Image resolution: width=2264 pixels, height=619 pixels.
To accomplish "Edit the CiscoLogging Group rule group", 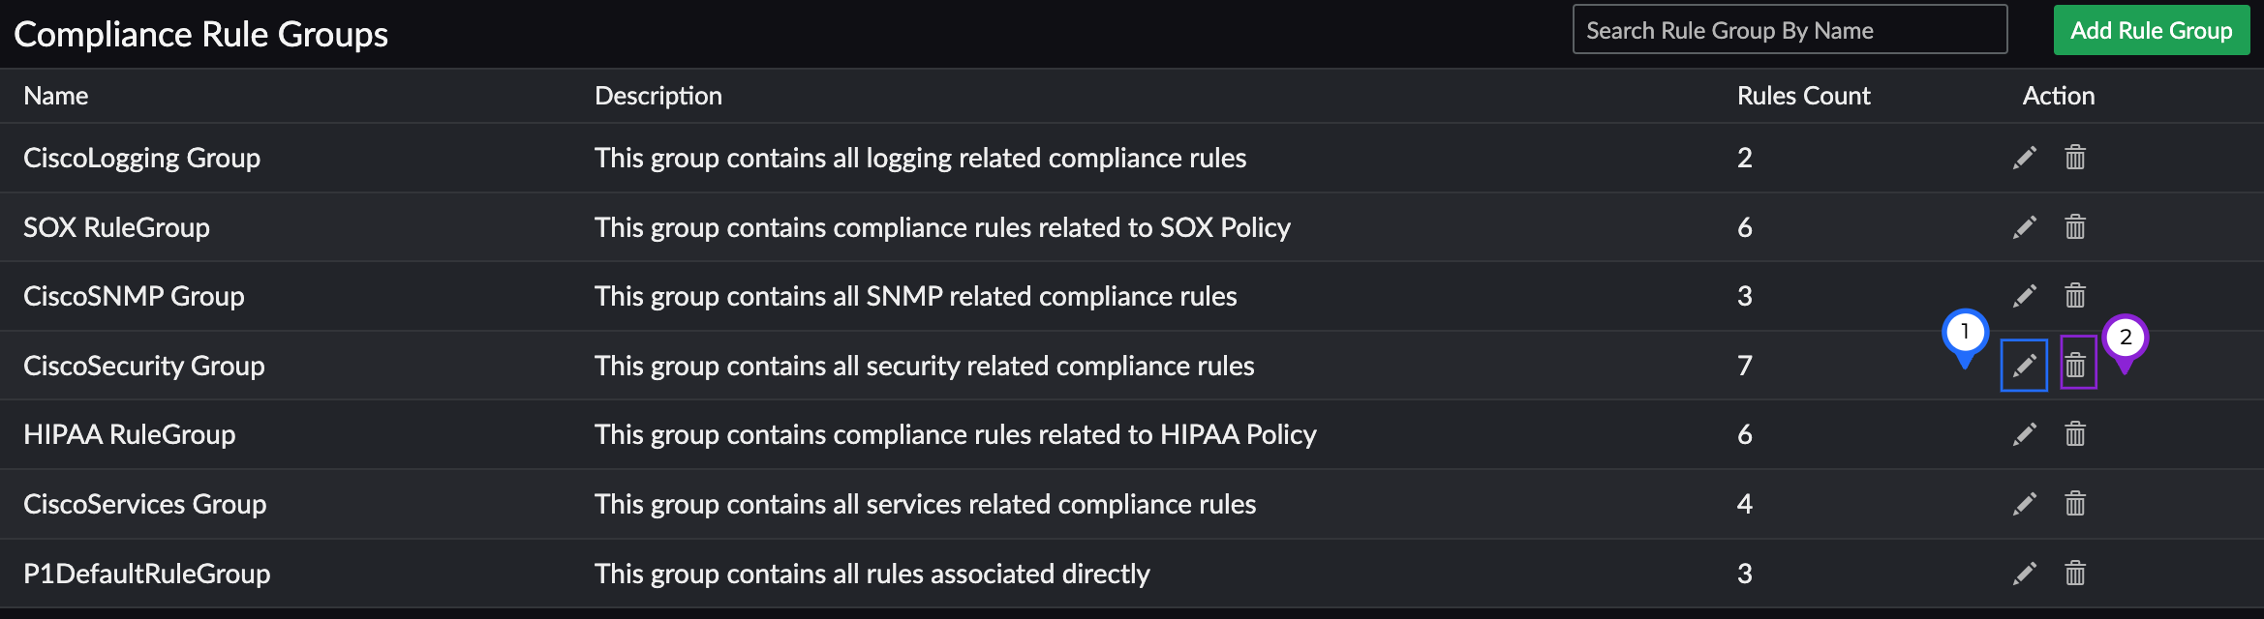I will [x=2025, y=158].
